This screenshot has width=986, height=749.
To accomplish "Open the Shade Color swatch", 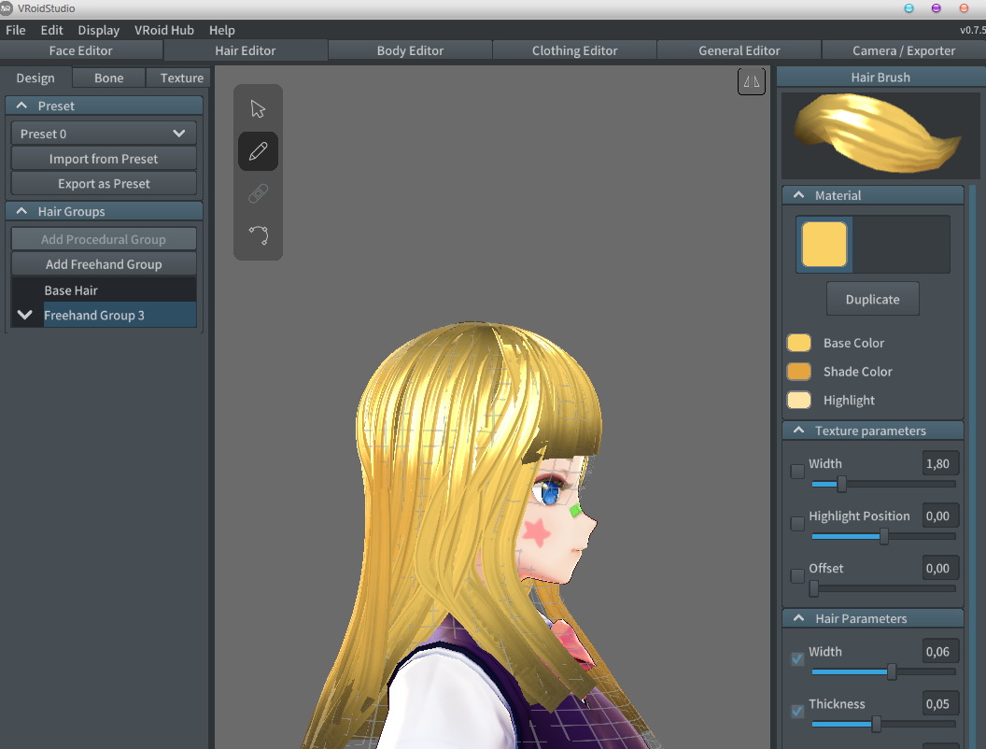I will (798, 372).
